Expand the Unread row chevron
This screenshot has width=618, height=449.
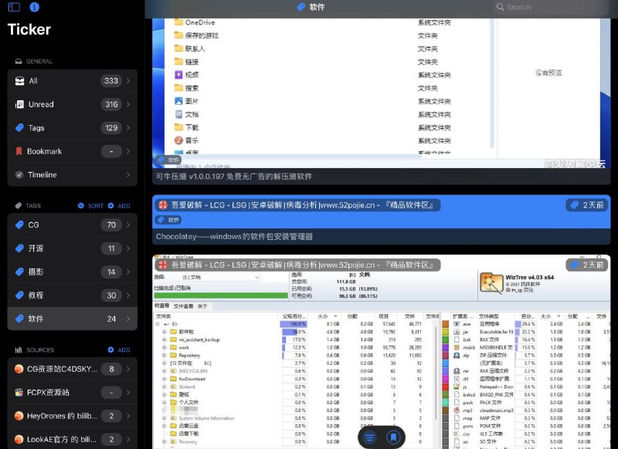(128, 104)
